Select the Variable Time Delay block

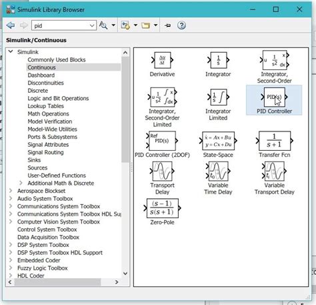click(x=218, y=171)
